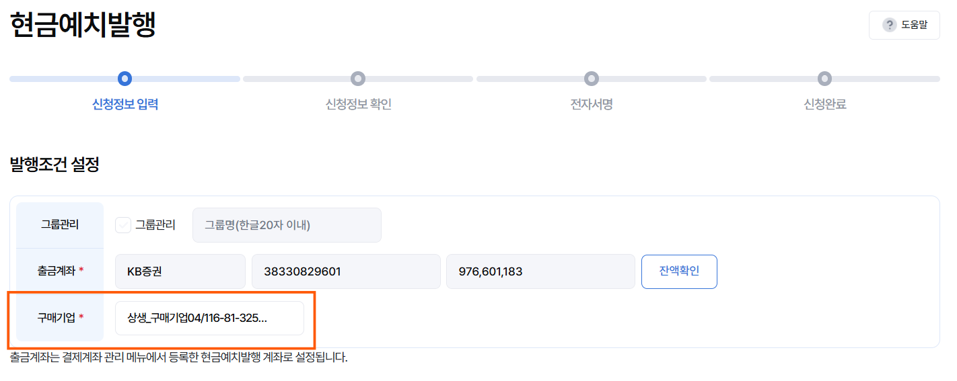Viewport: 957px width, 381px height.
Task: Click the 출금계좌 row header label
Action: tap(60, 271)
